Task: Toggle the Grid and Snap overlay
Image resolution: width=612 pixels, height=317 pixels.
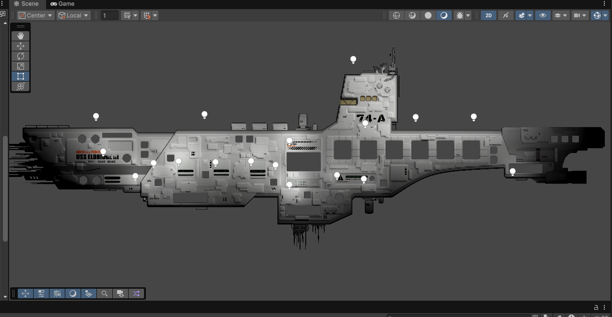Action: point(57,294)
